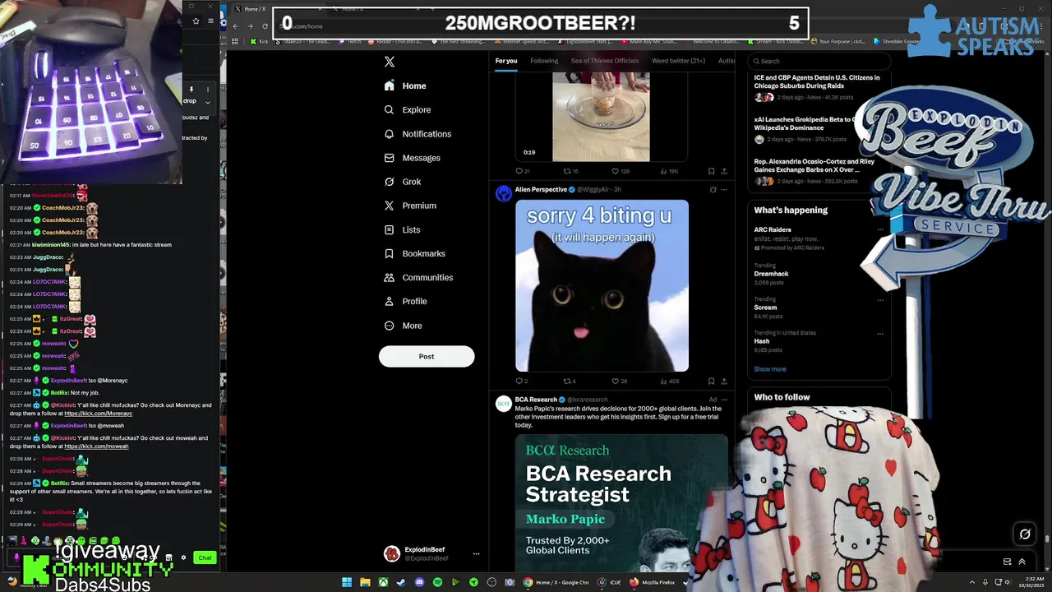This screenshot has height=592, width=1052.
Task: Switch to the Following tab
Action: click(x=544, y=61)
